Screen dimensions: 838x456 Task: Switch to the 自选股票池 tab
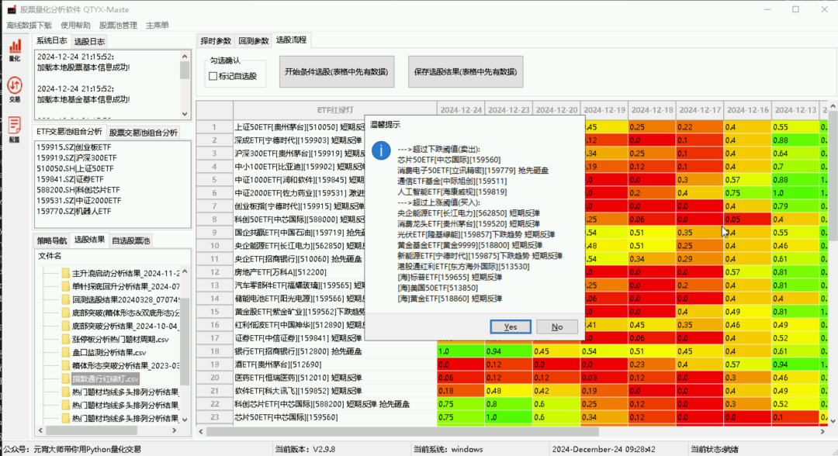coord(131,241)
